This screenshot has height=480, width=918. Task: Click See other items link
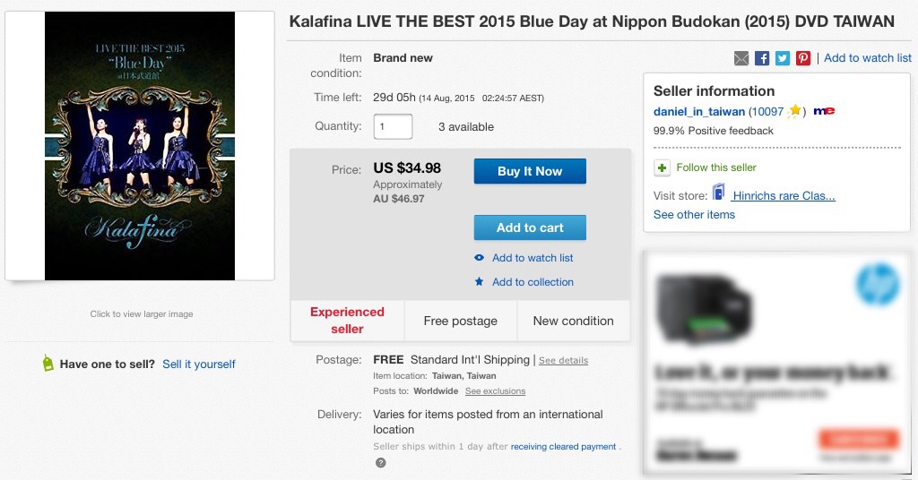(x=694, y=215)
